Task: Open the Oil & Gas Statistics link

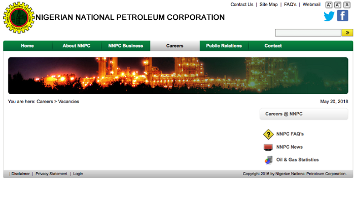Action: point(297,160)
